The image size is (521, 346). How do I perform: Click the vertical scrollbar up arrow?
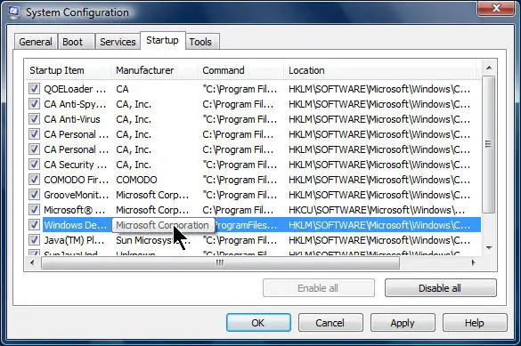(488, 68)
